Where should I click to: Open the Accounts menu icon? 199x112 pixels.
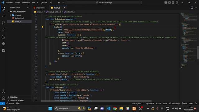(3, 91)
